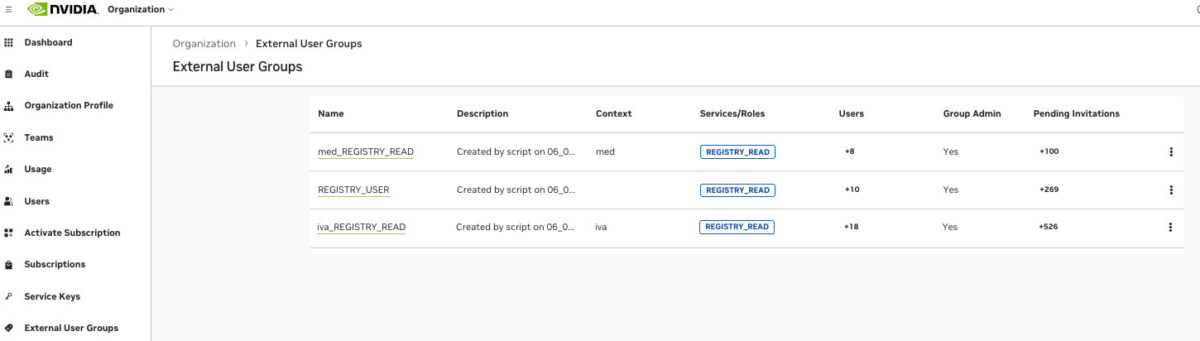Viewport: 1200px width, 341px height.
Task: Expand the Organization dropdown in header
Action: point(141,10)
